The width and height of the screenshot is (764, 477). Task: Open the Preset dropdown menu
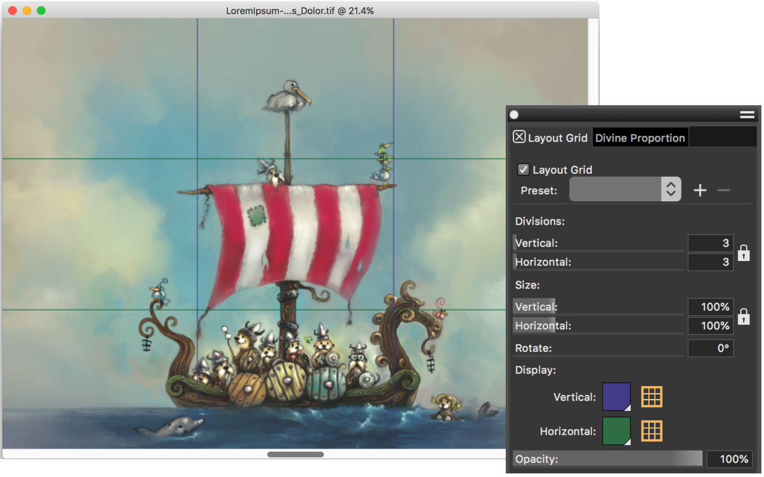[x=625, y=190]
